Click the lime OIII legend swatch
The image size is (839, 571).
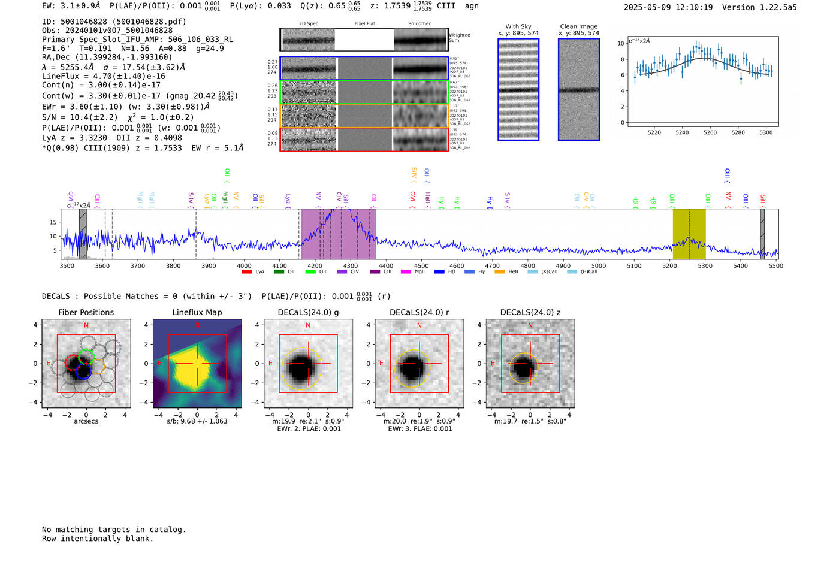(x=310, y=272)
